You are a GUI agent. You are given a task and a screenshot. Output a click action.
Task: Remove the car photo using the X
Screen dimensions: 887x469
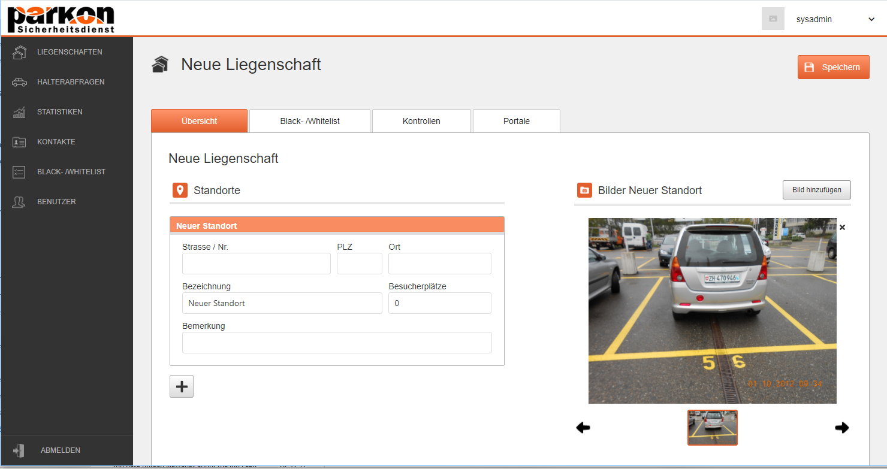coord(842,228)
